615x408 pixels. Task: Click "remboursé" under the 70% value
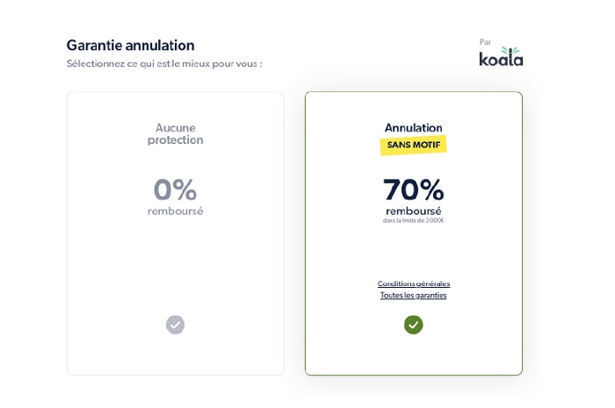(413, 211)
